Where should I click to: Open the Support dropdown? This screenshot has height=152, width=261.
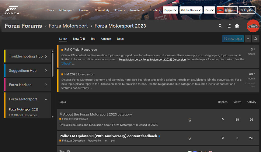[x=170, y=10]
